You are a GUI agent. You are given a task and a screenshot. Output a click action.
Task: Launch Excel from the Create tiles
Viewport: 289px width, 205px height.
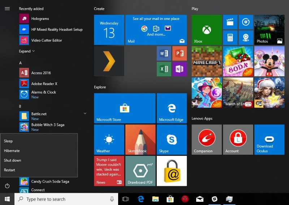pyautogui.click(x=164, y=69)
